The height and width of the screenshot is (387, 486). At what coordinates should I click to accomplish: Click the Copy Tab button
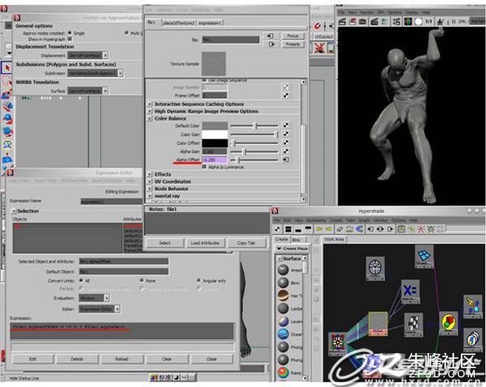246,243
